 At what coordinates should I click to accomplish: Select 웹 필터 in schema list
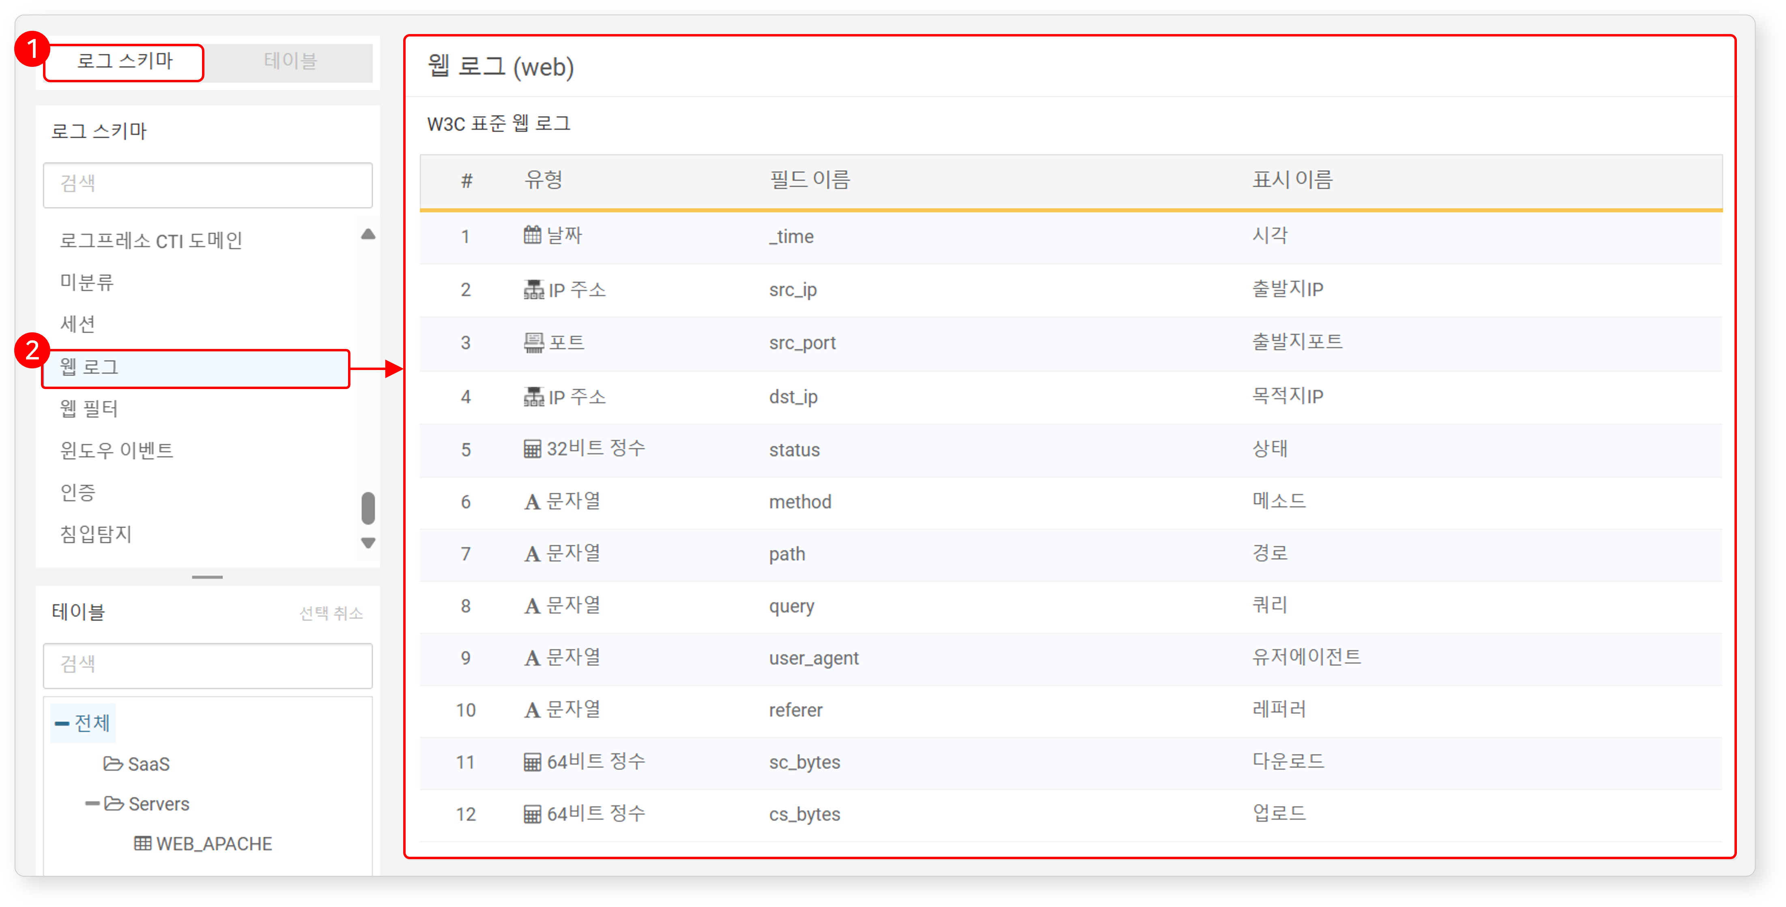click(89, 409)
